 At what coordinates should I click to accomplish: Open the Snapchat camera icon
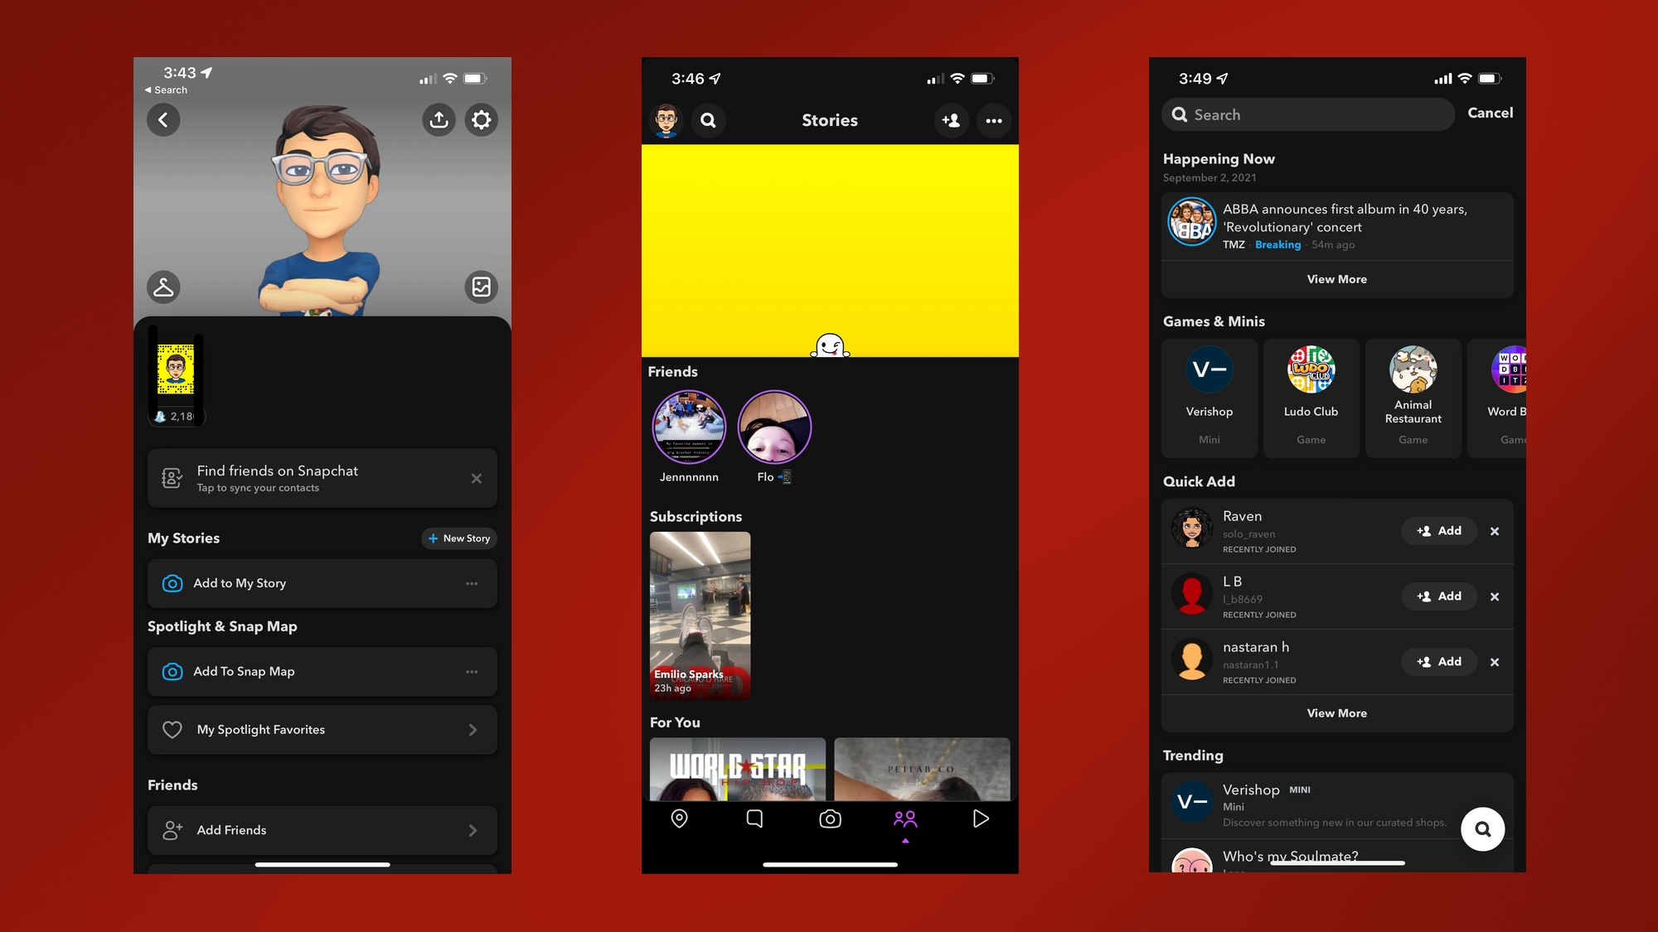829,819
